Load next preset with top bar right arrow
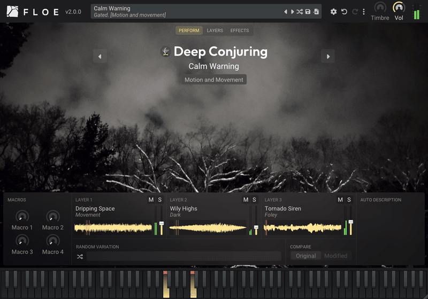 [x=292, y=11]
